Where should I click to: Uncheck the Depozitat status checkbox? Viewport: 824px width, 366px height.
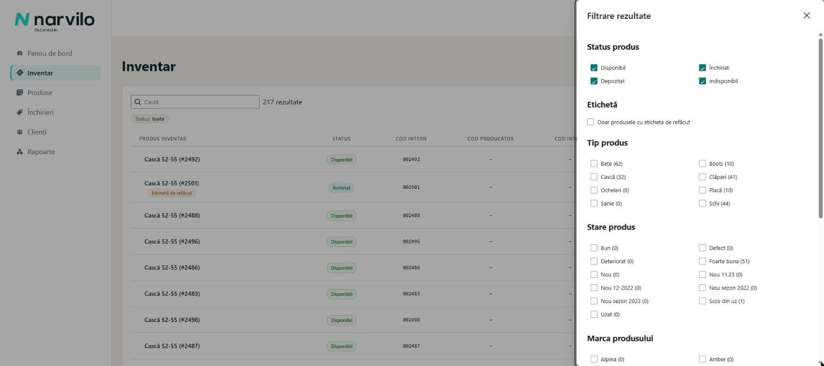pyautogui.click(x=594, y=81)
